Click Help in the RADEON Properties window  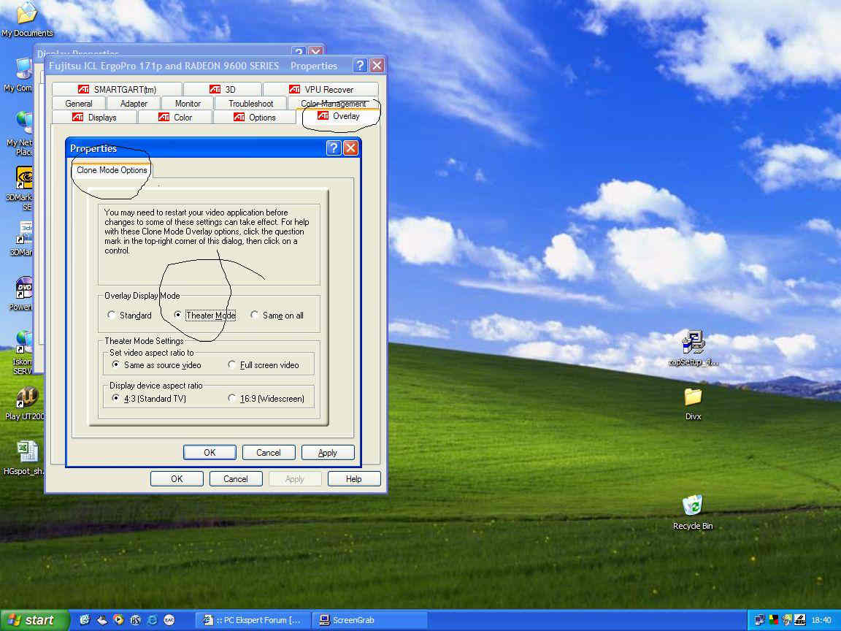(x=353, y=478)
